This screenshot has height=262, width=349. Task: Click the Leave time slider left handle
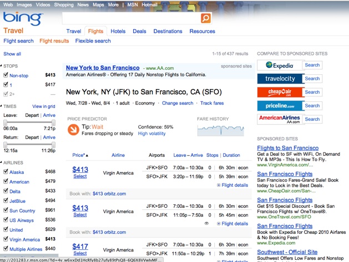click(x=5, y=122)
